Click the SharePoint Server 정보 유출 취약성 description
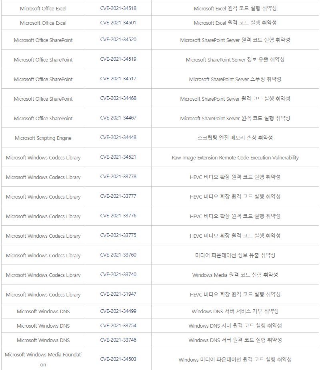This screenshot has height=370, width=320. [235, 60]
